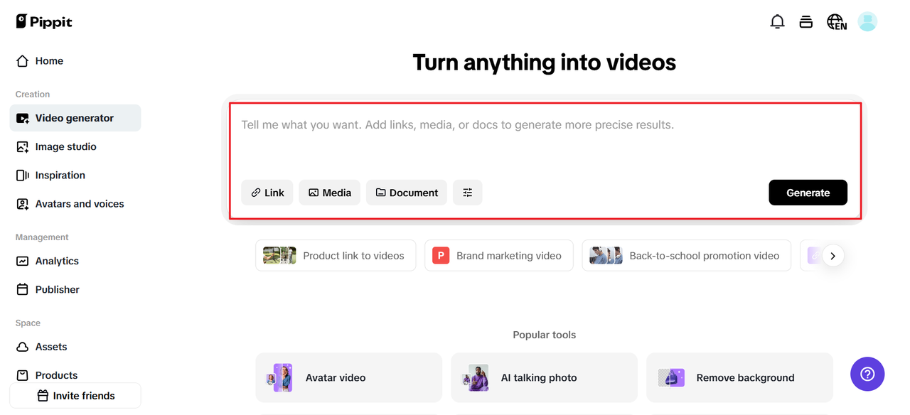Click the AI talking photo card image
Viewport: 910px width, 415px height.
click(x=475, y=378)
